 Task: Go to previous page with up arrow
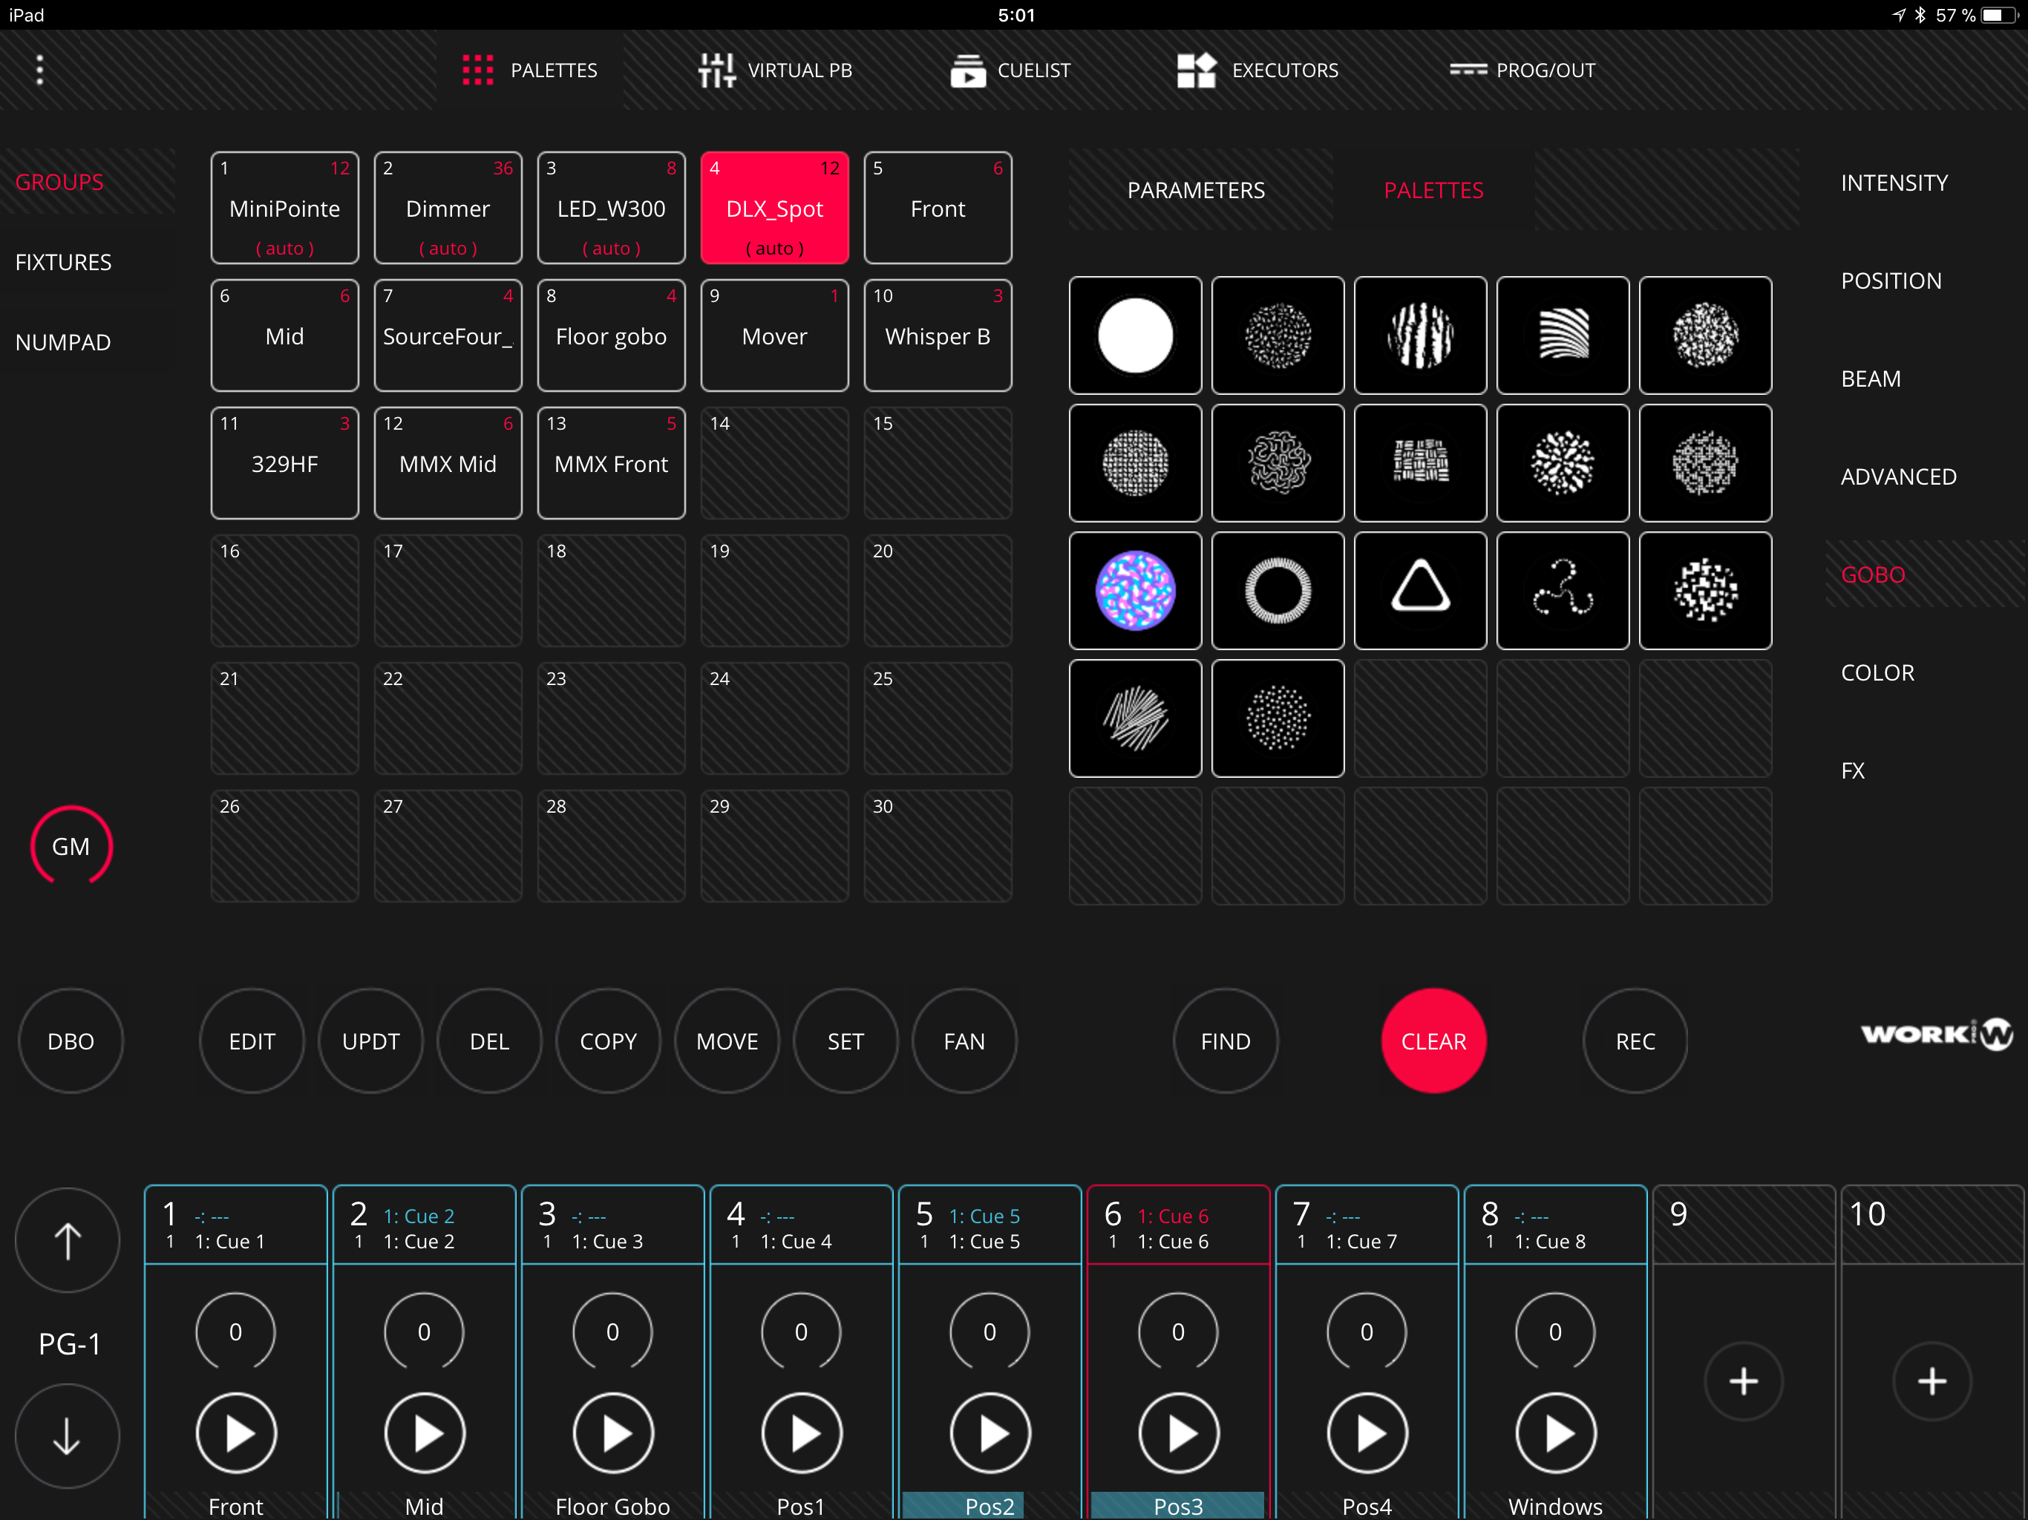[67, 1240]
